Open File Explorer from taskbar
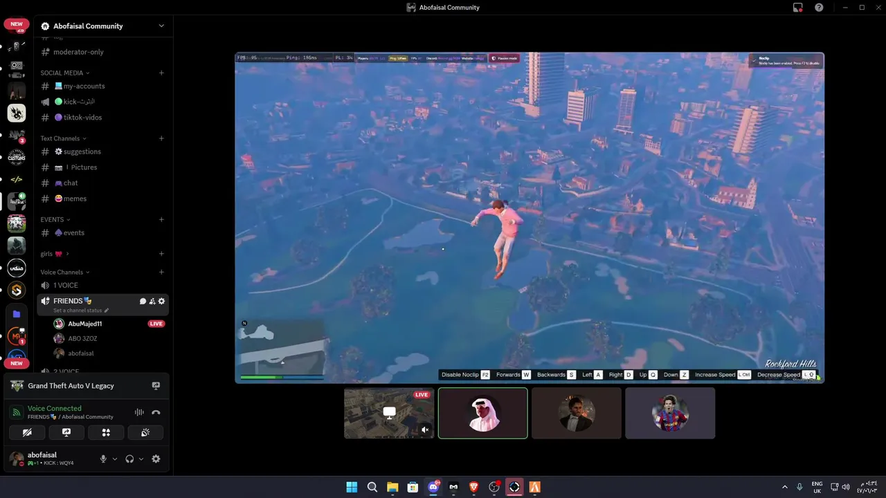Image resolution: width=886 pixels, height=498 pixels. point(392,487)
